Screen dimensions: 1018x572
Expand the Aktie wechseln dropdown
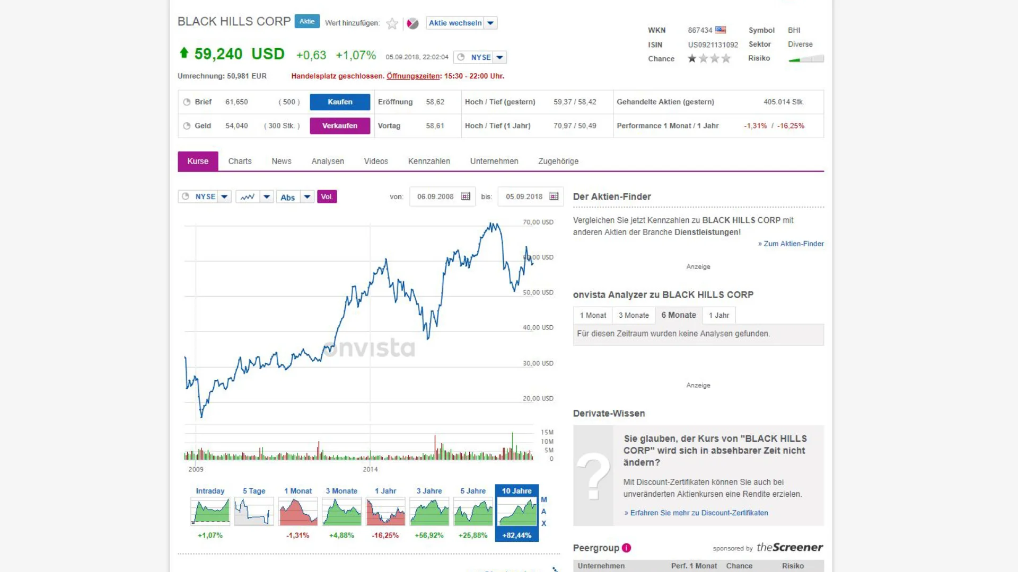tap(490, 23)
